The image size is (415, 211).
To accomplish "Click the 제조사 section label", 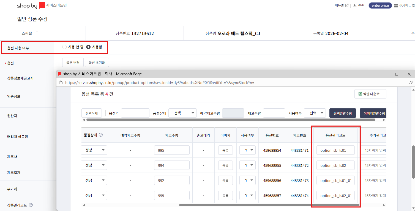I will 12,157.
